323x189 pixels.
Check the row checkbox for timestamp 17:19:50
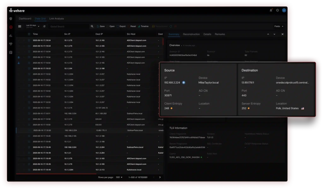click(29, 119)
